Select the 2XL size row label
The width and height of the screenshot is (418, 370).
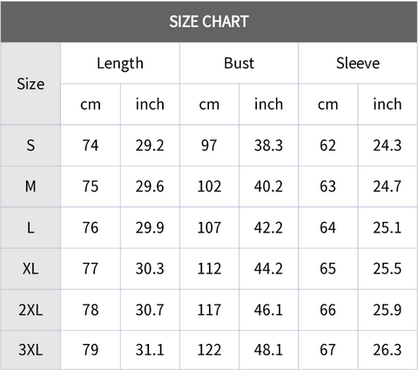click(x=30, y=310)
